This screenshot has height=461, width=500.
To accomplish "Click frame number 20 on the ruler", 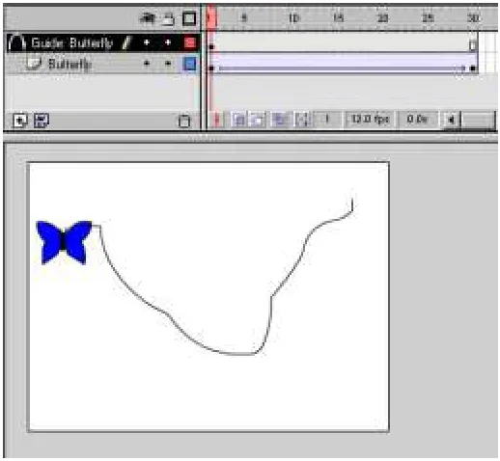I will click(x=382, y=17).
